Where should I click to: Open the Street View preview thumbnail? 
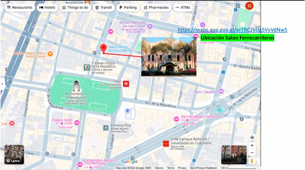click(x=234, y=155)
